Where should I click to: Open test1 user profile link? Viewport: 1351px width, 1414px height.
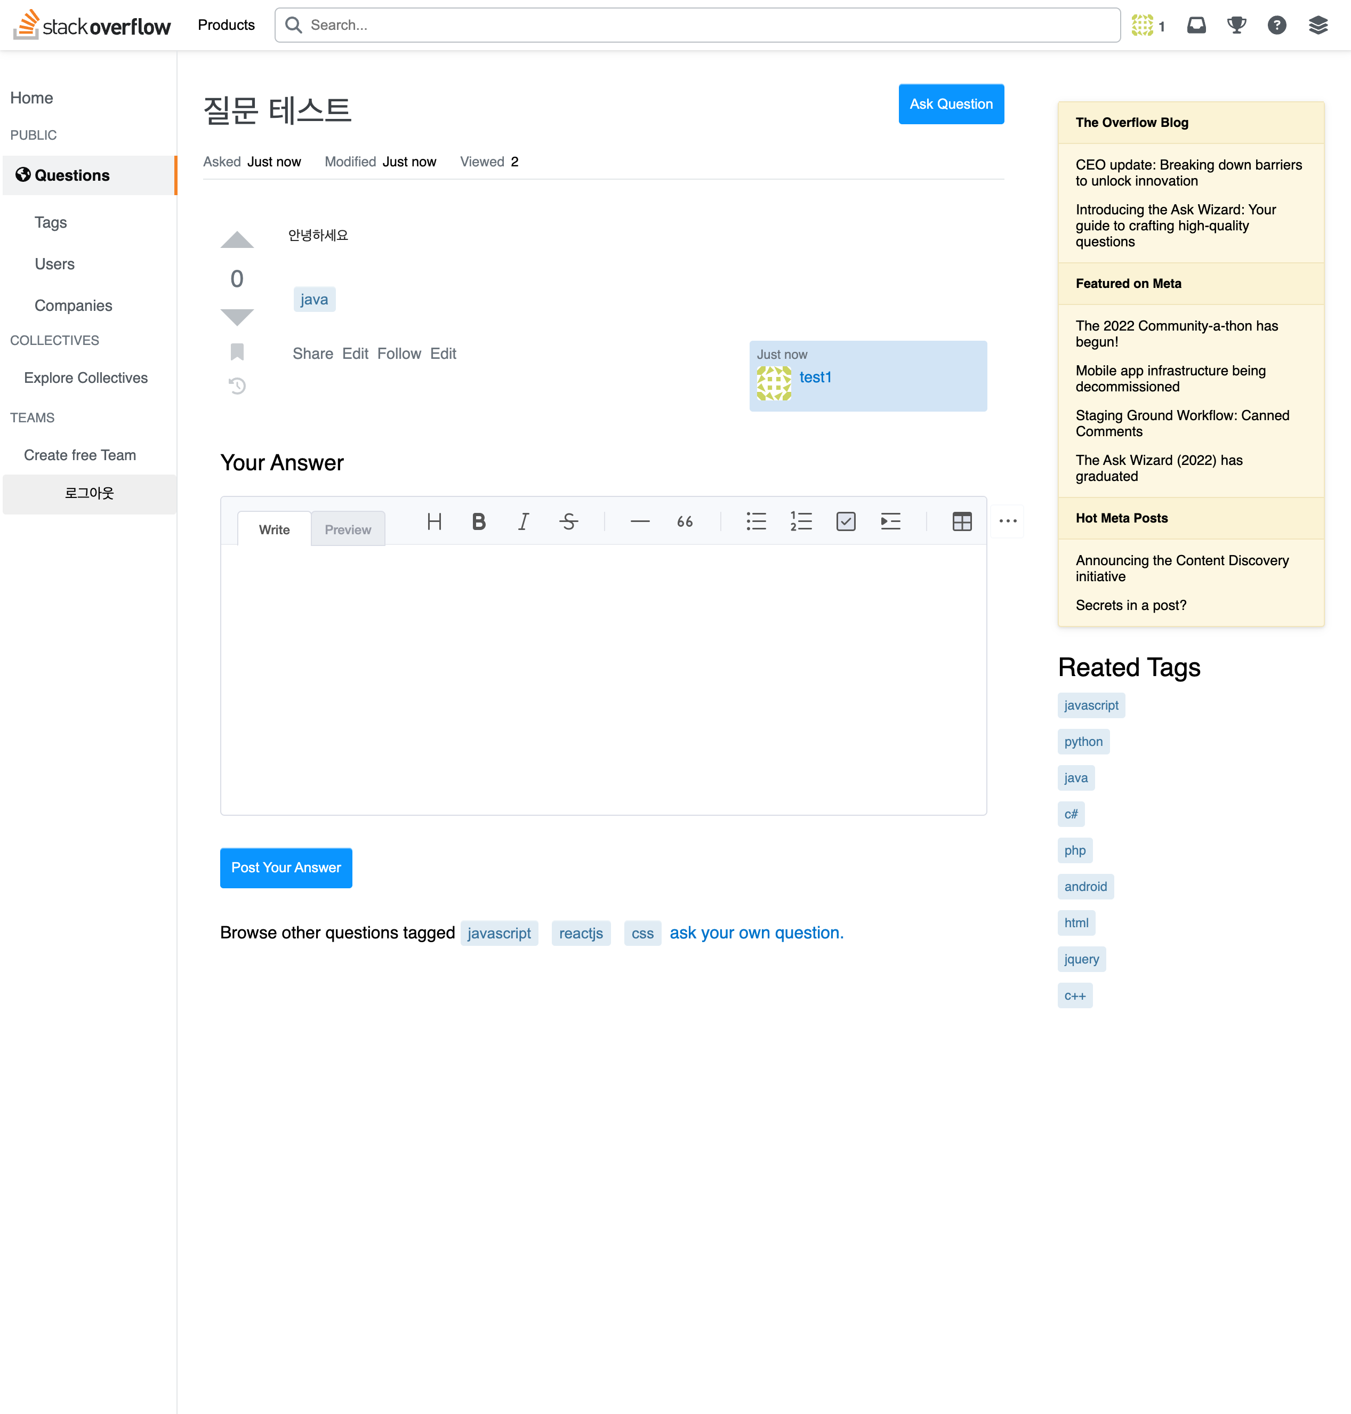click(x=815, y=377)
